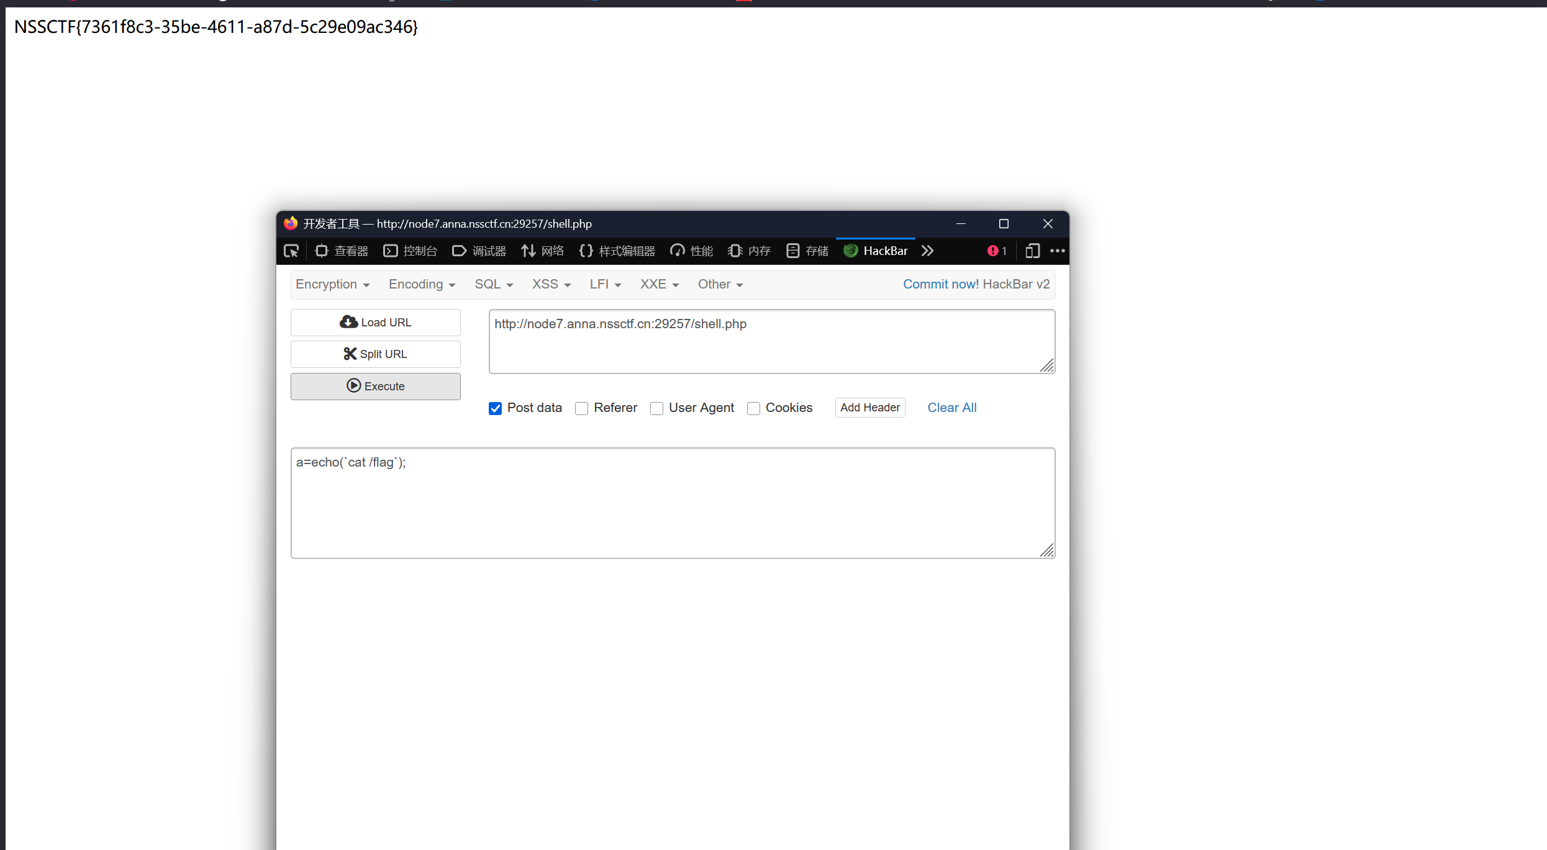The height and width of the screenshot is (850, 1547).
Task: Expand the Encryption dropdown
Action: pyautogui.click(x=333, y=285)
